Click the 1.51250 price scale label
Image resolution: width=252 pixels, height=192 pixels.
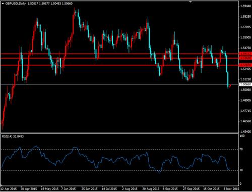click(245, 79)
